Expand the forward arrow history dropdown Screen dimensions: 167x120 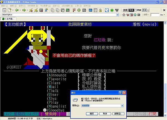(x=27, y=10)
